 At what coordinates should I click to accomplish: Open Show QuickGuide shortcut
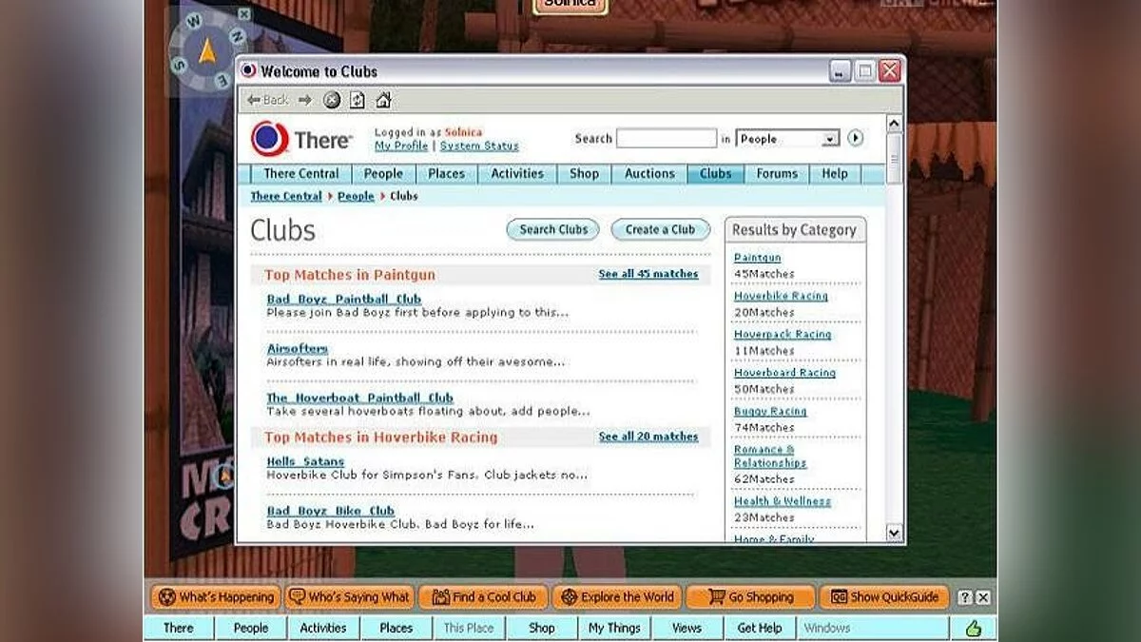point(884,597)
